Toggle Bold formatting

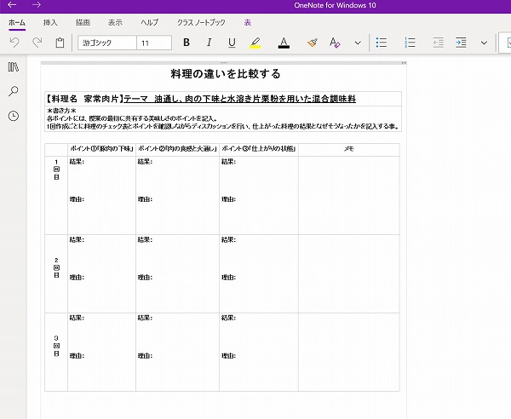pyautogui.click(x=187, y=43)
